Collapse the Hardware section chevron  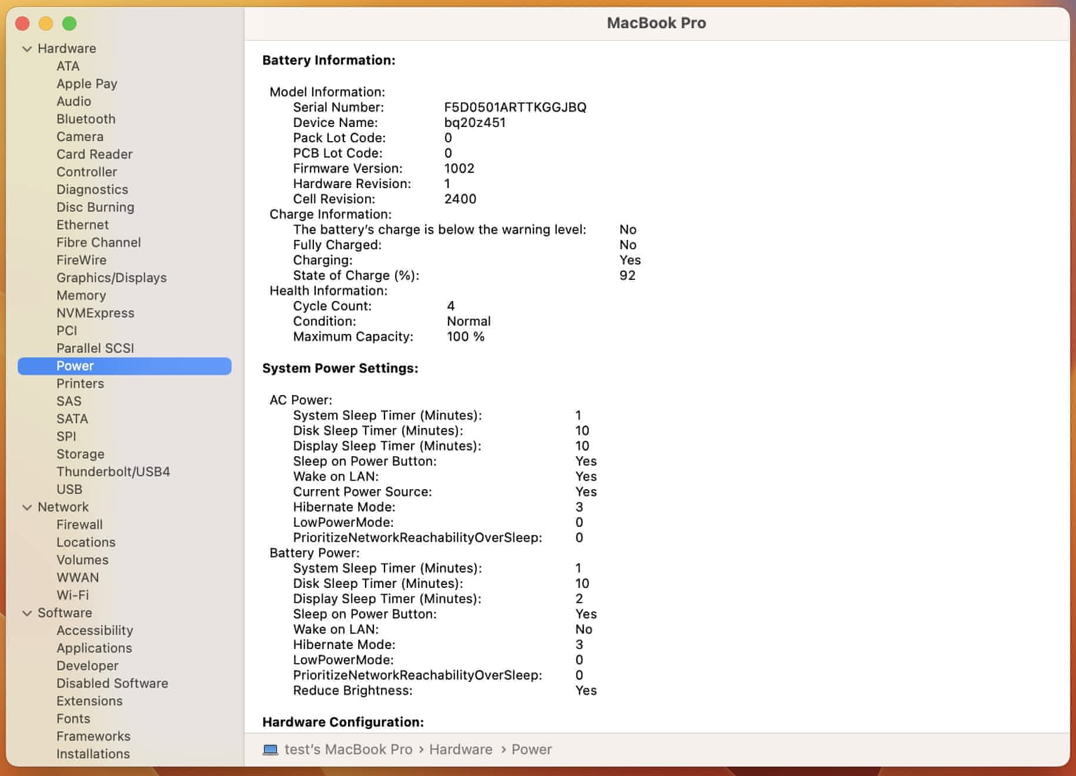(x=27, y=49)
